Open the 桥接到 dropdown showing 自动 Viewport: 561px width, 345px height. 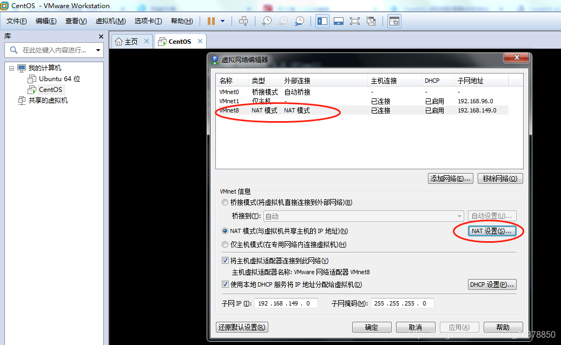coord(364,216)
